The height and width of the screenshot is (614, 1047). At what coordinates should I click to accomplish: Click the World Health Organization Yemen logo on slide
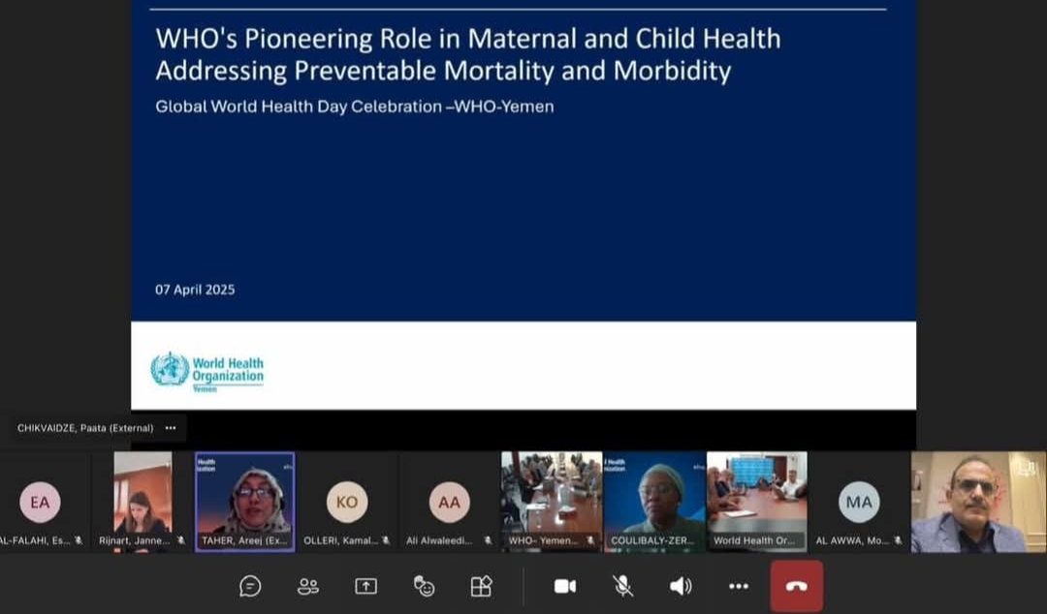(207, 372)
